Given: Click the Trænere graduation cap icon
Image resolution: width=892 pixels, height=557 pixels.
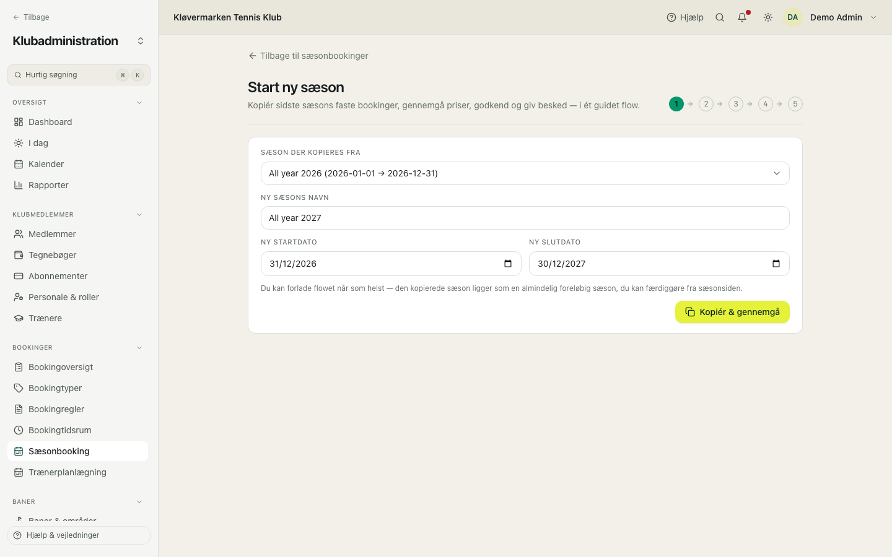Looking at the screenshot, I should tap(19, 318).
